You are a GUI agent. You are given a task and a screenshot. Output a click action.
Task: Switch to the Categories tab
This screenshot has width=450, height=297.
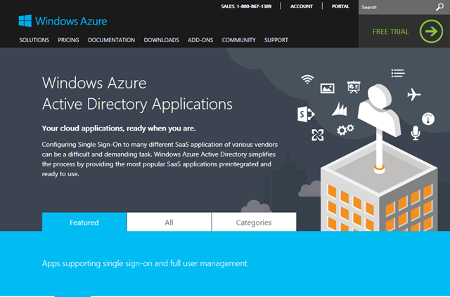pyautogui.click(x=254, y=222)
